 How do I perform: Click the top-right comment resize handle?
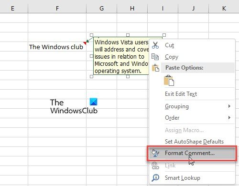pos(164,35)
